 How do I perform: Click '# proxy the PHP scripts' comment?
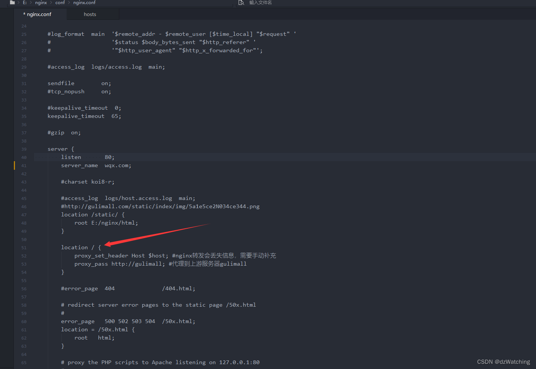coord(160,362)
